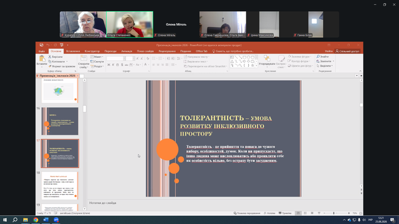Click the taskbar volume speaker icon

click(x=364, y=220)
